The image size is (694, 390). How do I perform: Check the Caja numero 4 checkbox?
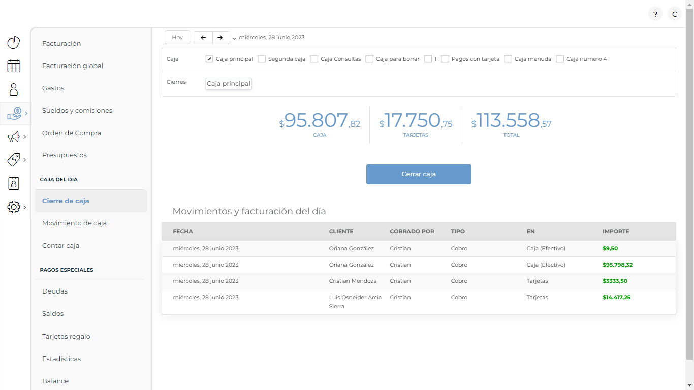pos(560,59)
